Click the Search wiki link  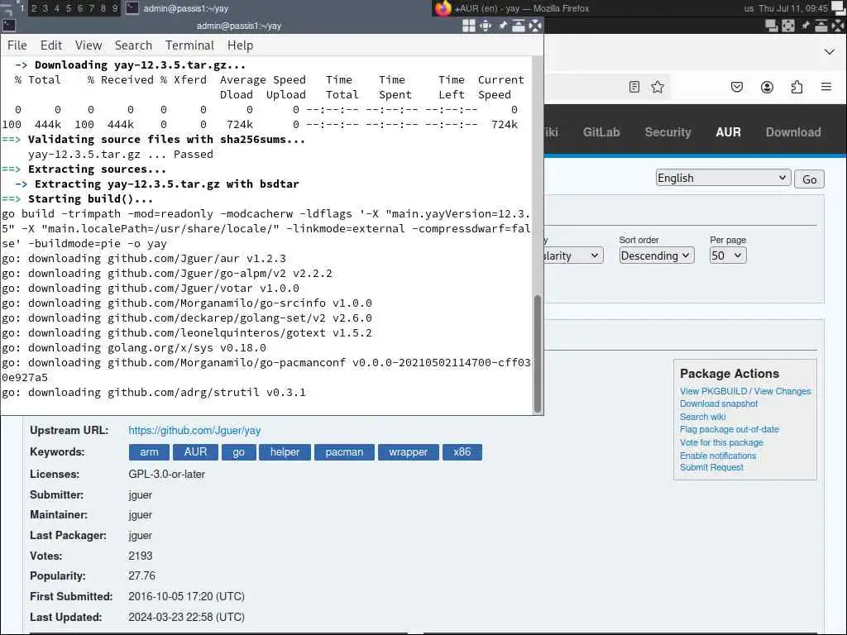pos(702,417)
